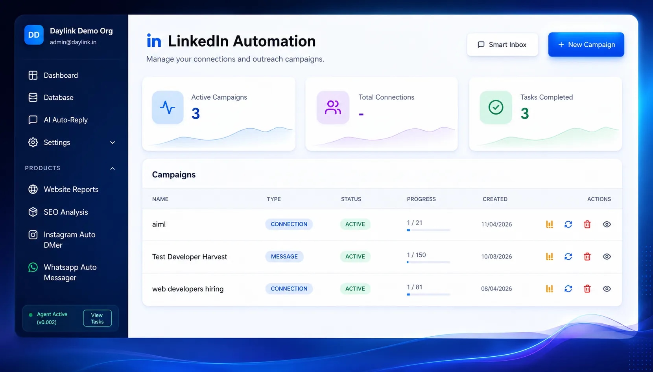Click the Active Campaigns pulse icon

[x=168, y=108]
